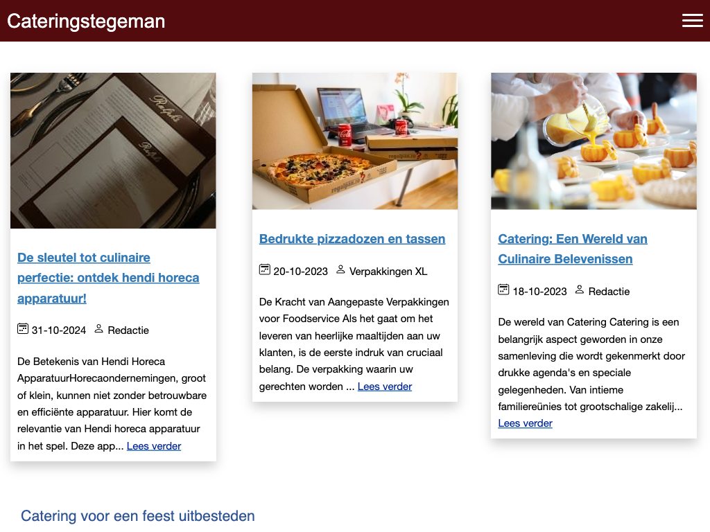The width and height of the screenshot is (710, 532).
Task: Click Lees verder on pizzadozen article
Action: coord(385,387)
